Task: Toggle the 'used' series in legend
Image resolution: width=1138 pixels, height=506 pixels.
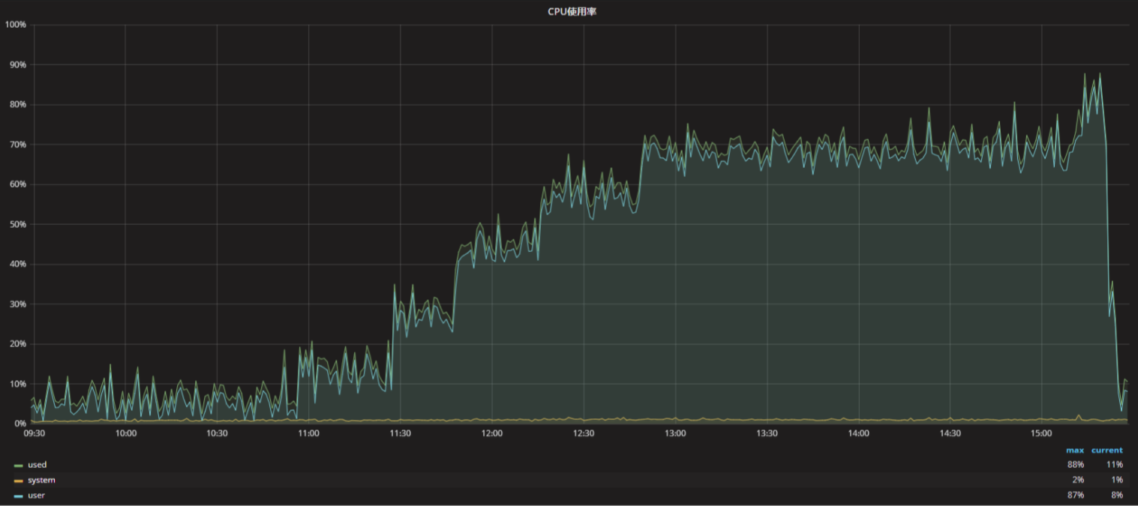Action: 37,465
